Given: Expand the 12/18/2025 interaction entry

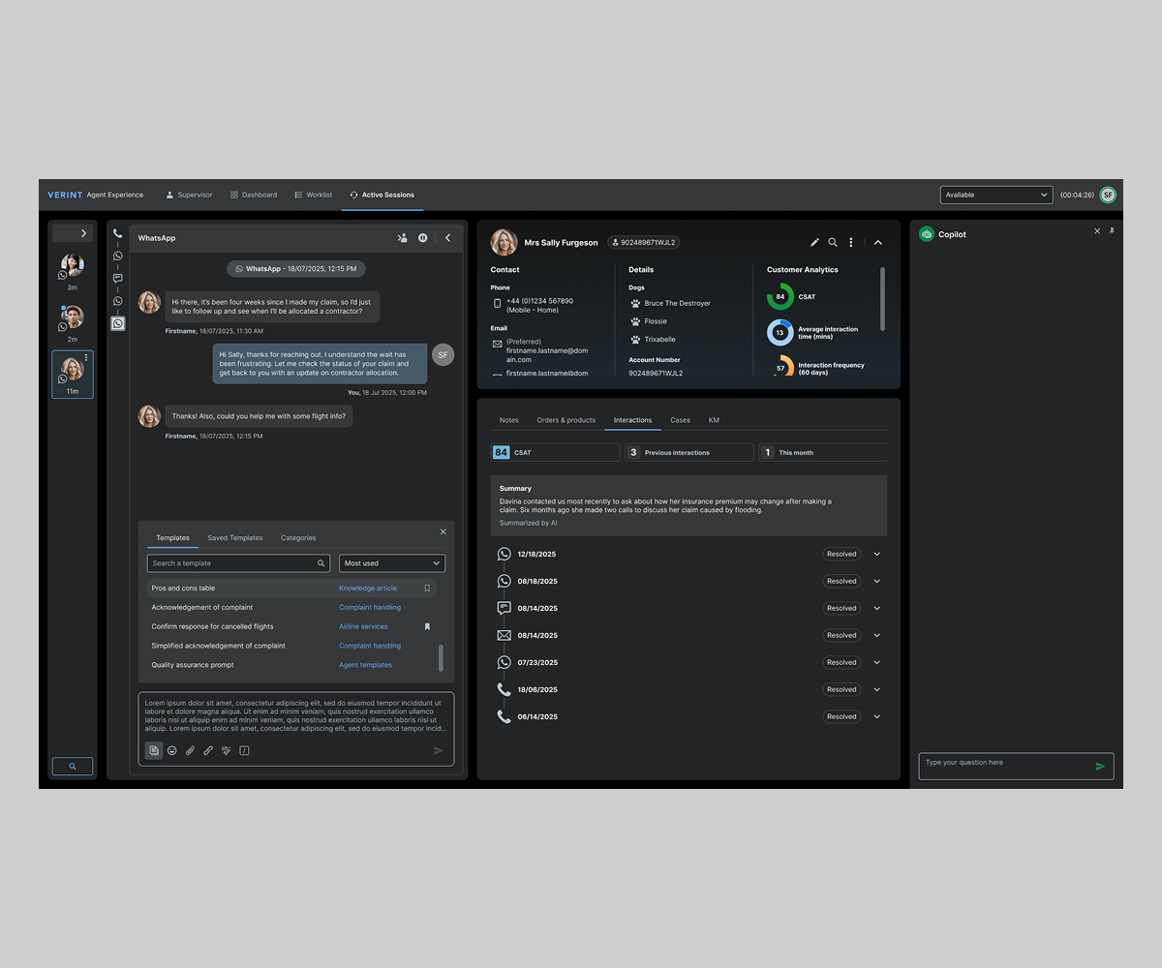Looking at the screenshot, I should point(876,555).
